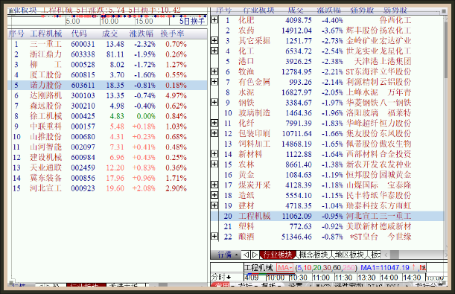Open the 分时 period dropdown
455x294 pixels.
coord(221,277)
